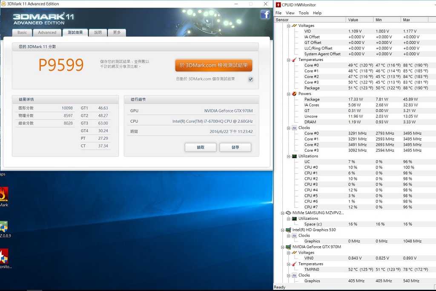Screen dimensions: 436x291
Task: Click the 儲存 button
Action: (x=235, y=147)
